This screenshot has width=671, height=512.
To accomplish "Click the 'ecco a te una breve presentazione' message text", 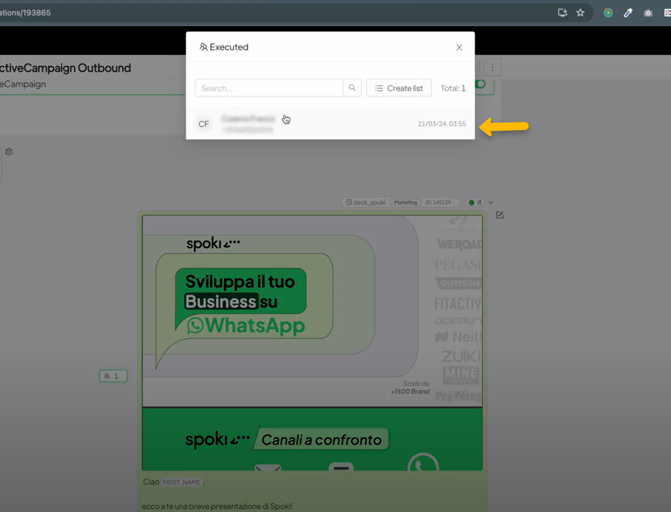I will coord(217,506).
